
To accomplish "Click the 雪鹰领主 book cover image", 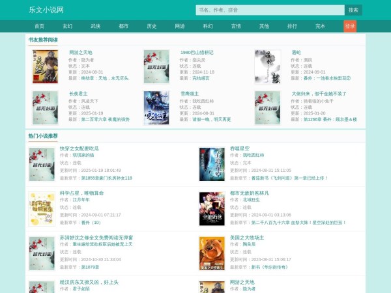I will click(156, 107).
